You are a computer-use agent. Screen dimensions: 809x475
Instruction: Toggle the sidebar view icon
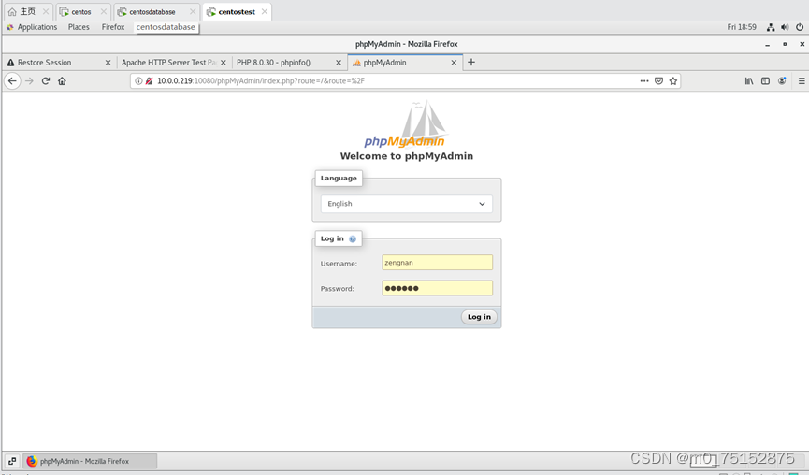coord(766,81)
